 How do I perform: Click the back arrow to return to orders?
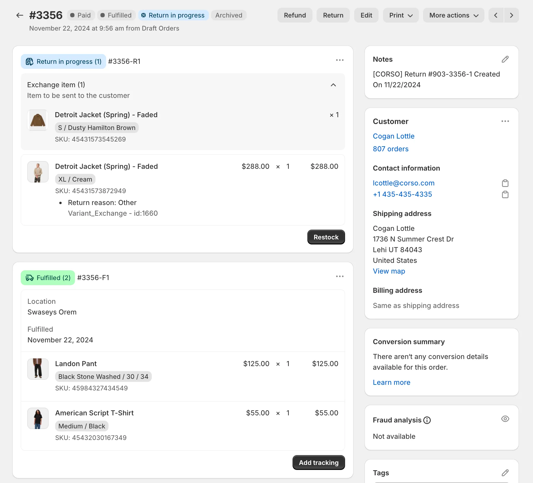pyautogui.click(x=19, y=15)
